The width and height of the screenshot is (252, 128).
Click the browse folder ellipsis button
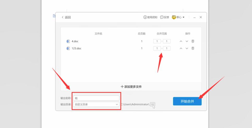point(152,104)
